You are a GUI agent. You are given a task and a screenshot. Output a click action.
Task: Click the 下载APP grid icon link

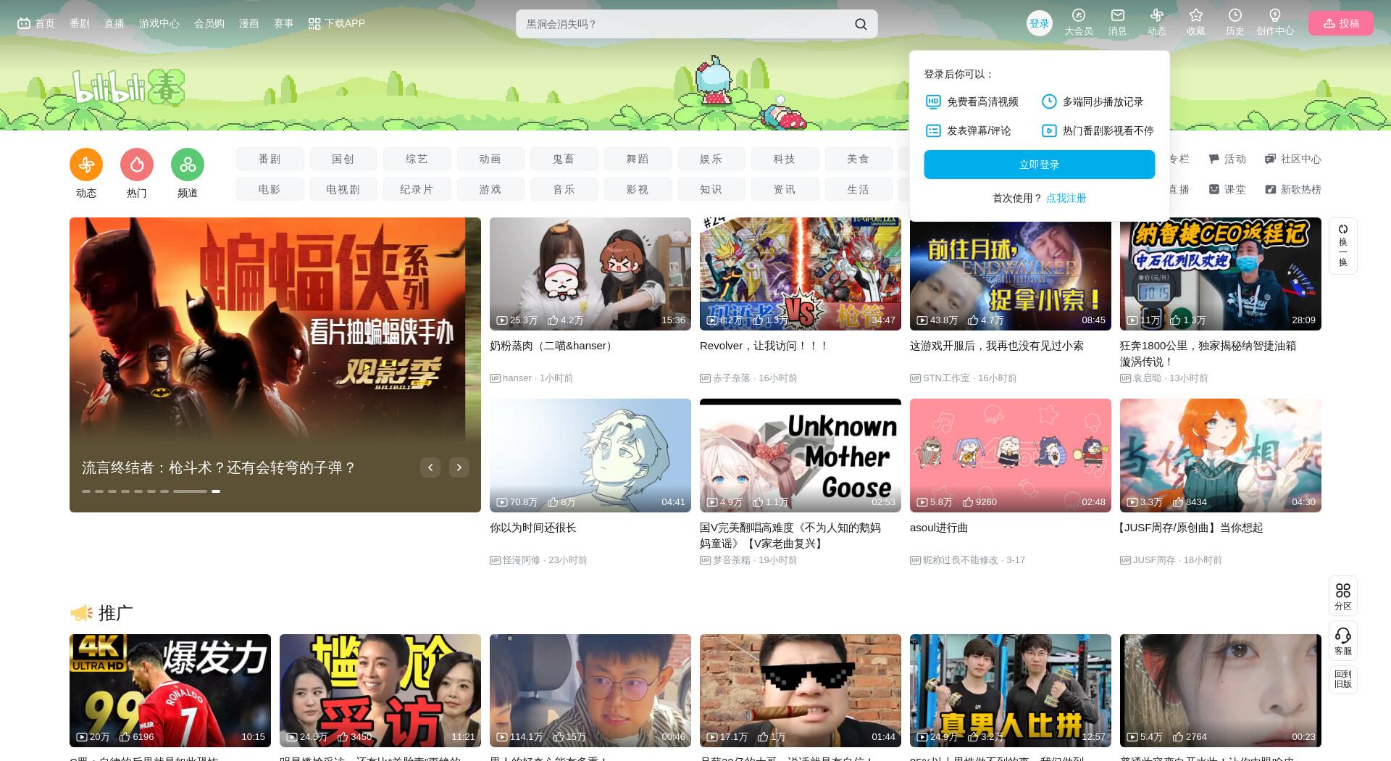click(336, 23)
